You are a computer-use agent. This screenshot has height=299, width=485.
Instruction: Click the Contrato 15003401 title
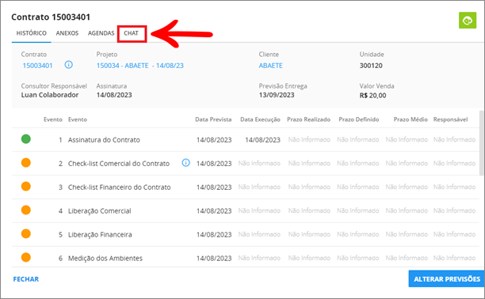point(51,17)
